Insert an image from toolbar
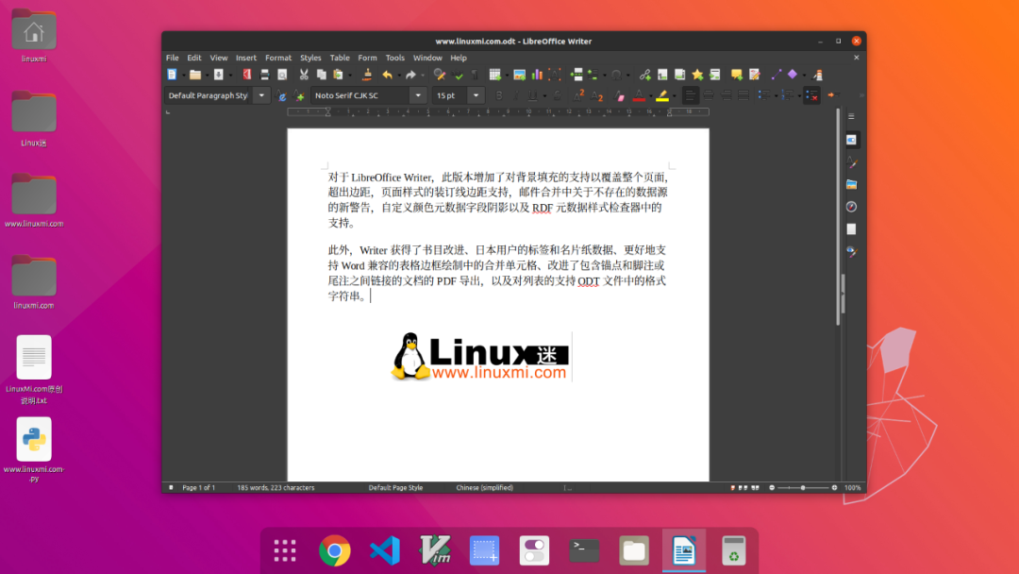This screenshot has width=1019, height=574. point(519,75)
